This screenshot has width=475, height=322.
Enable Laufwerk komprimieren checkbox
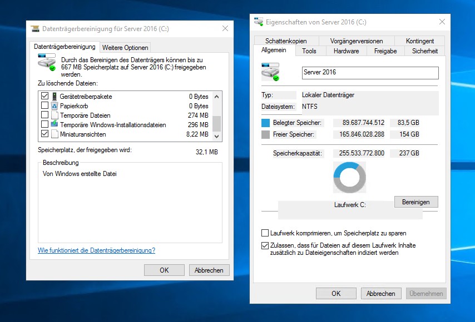coord(265,233)
